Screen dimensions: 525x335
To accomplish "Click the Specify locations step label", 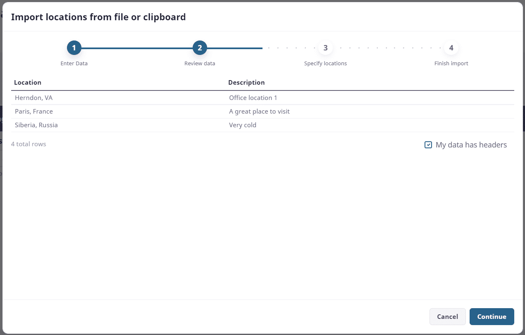I will pyautogui.click(x=325, y=63).
